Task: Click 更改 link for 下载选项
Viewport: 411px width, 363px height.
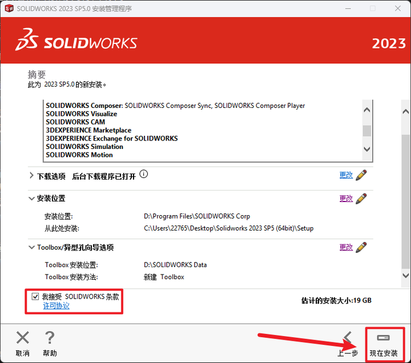Action: (346, 175)
